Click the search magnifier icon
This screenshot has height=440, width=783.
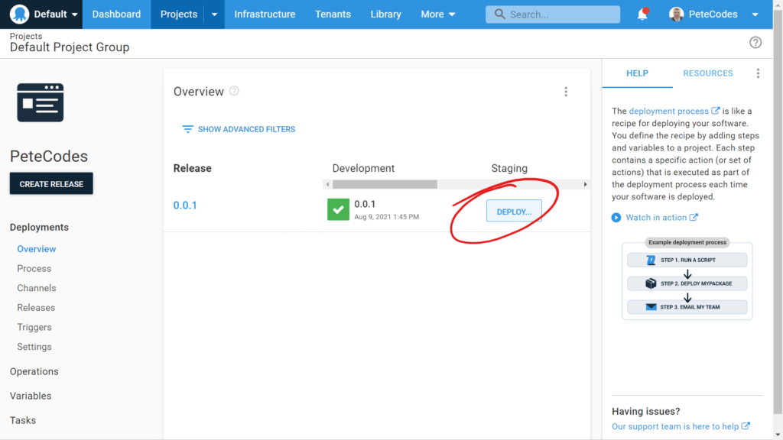pyautogui.click(x=499, y=14)
